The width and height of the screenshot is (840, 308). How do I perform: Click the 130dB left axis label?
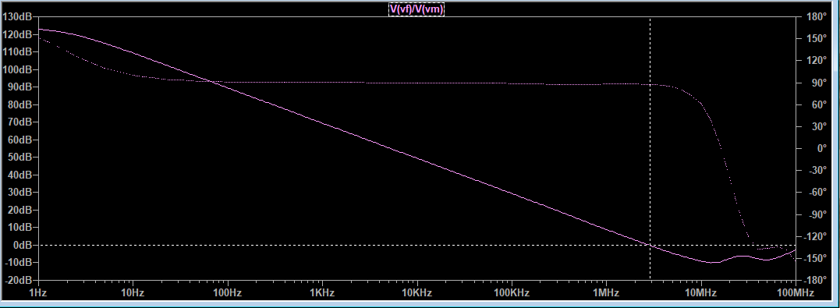point(17,16)
